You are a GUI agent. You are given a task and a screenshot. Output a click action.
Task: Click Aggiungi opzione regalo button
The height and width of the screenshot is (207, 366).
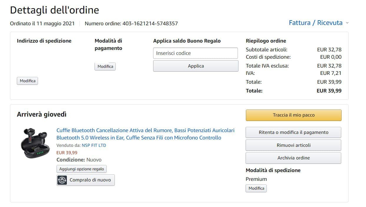tap(82, 169)
